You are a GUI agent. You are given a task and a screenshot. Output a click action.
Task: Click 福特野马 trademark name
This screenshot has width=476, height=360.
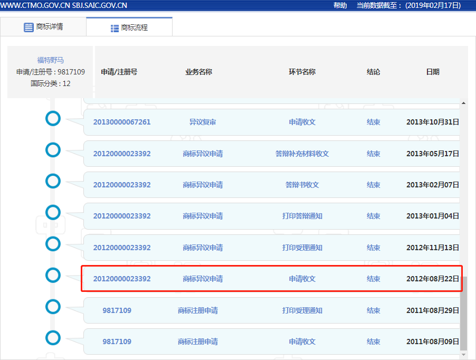[50, 60]
